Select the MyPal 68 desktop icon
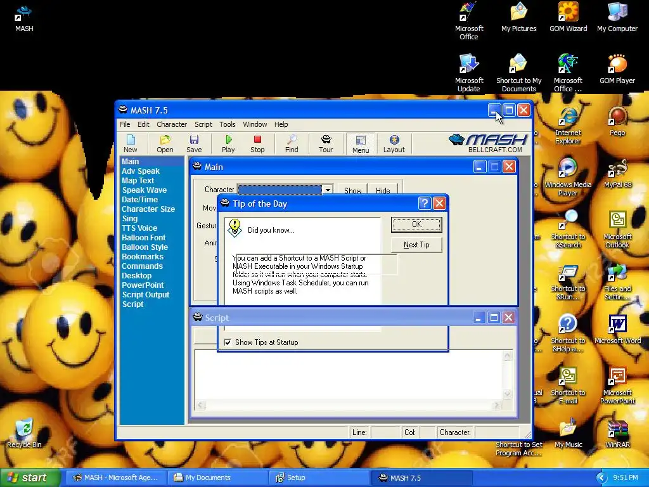The image size is (649, 487). [617, 174]
